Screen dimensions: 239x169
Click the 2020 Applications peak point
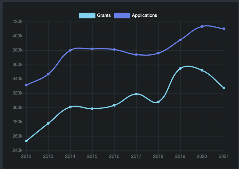pyautogui.click(x=202, y=26)
